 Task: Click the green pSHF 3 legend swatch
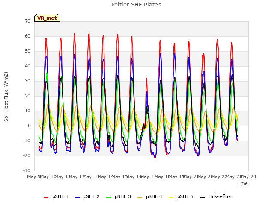click(x=108, y=197)
